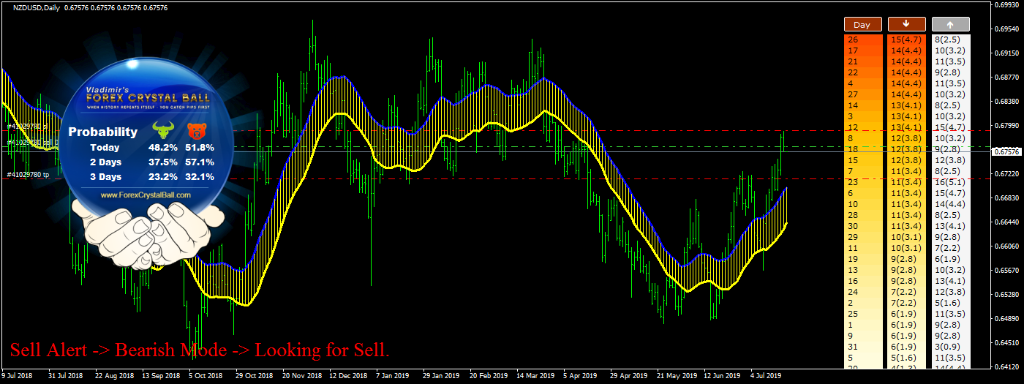The image size is (1024, 384).
Task: Select the #41029780 tp order line label
Action: (28, 175)
